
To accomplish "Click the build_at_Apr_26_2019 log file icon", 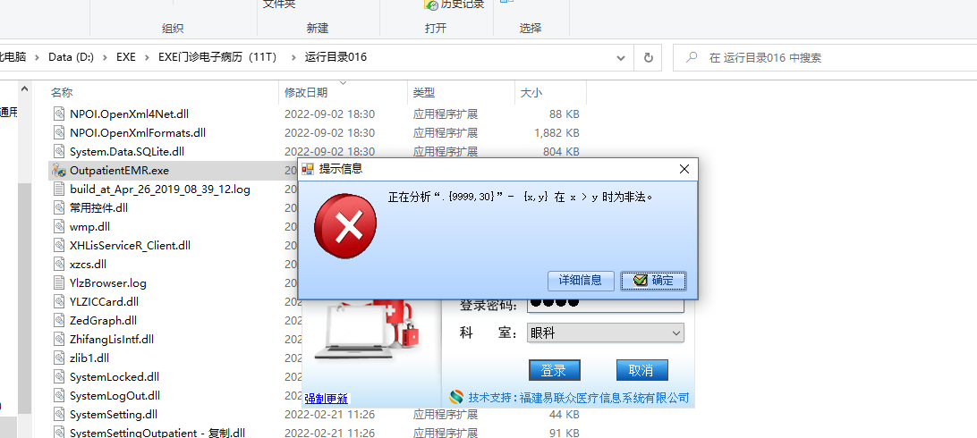I will (59, 190).
